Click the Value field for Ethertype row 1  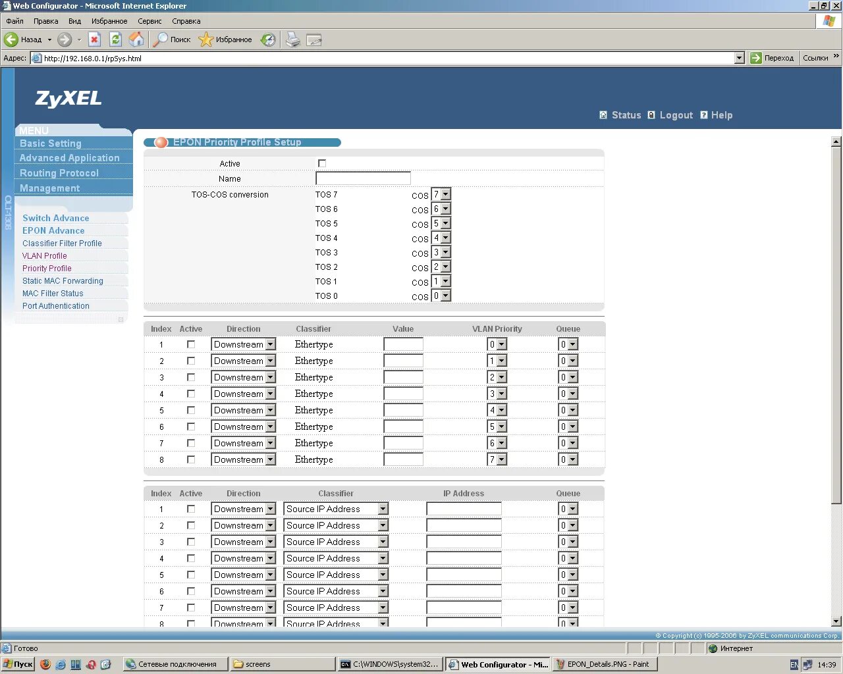point(403,344)
